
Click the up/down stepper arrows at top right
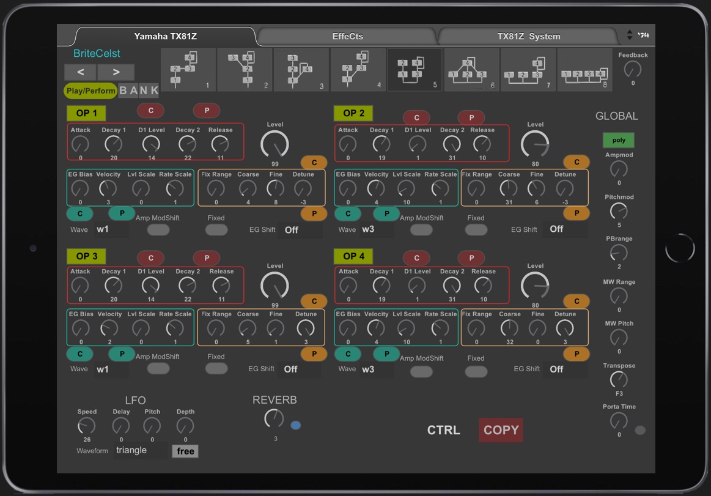(x=630, y=35)
